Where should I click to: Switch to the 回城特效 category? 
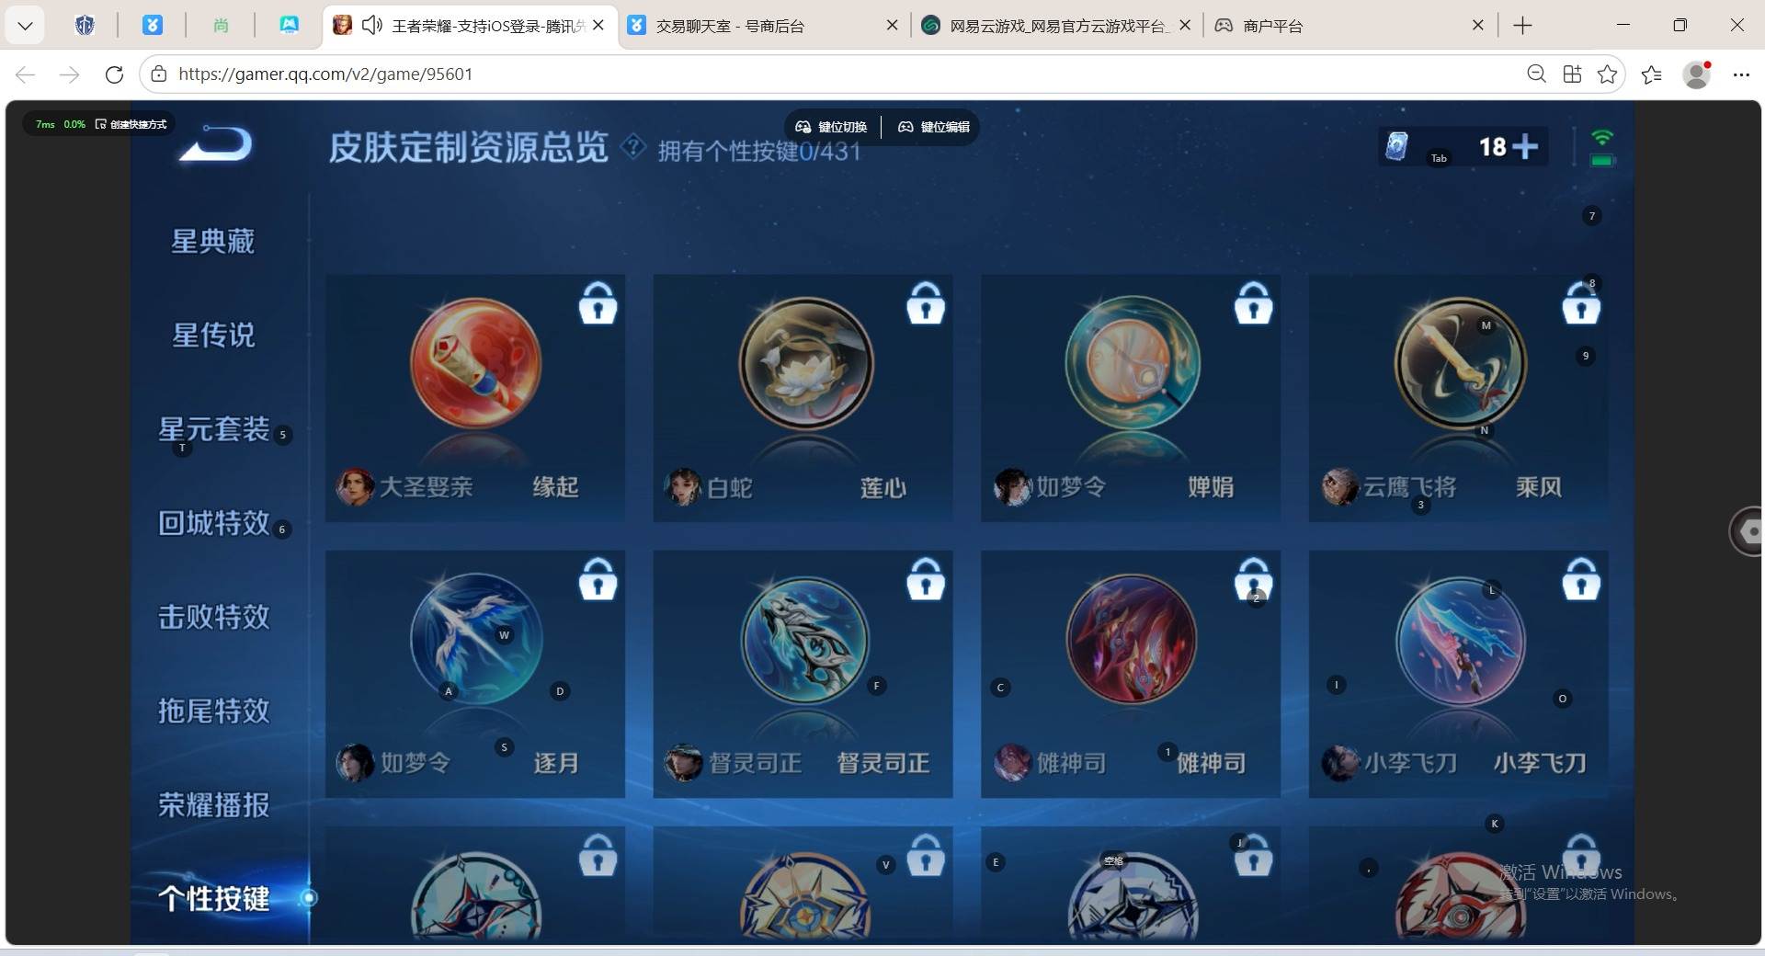(213, 523)
